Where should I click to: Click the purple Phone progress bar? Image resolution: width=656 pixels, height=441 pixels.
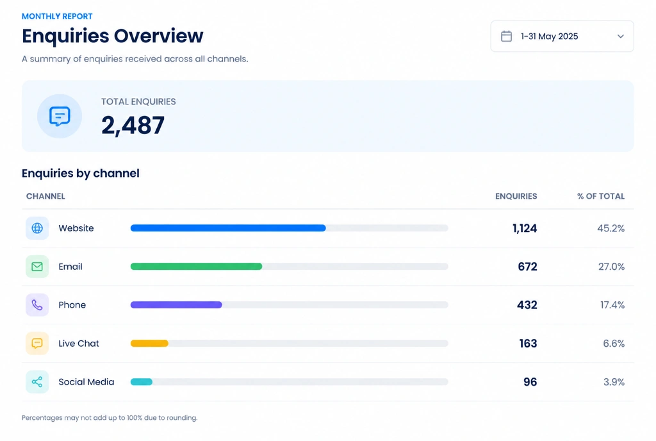[176, 305]
